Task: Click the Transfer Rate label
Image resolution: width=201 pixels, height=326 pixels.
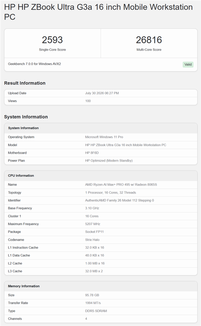Action: 18,303
